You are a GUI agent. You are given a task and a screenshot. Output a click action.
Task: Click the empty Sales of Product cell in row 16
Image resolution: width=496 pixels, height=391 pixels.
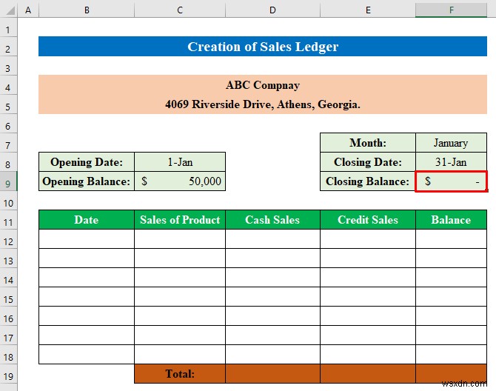tap(180, 316)
